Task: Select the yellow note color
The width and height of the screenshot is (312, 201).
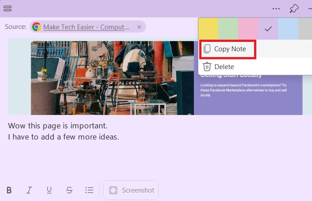Action: point(208,29)
